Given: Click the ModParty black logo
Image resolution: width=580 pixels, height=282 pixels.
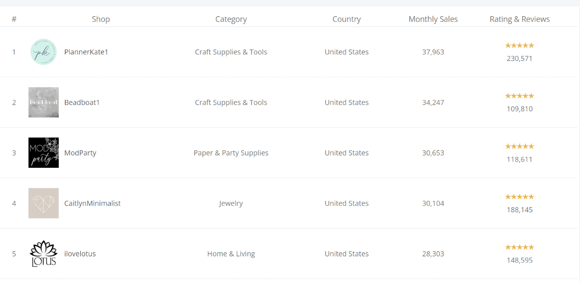Looking at the screenshot, I should click(x=43, y=153).
